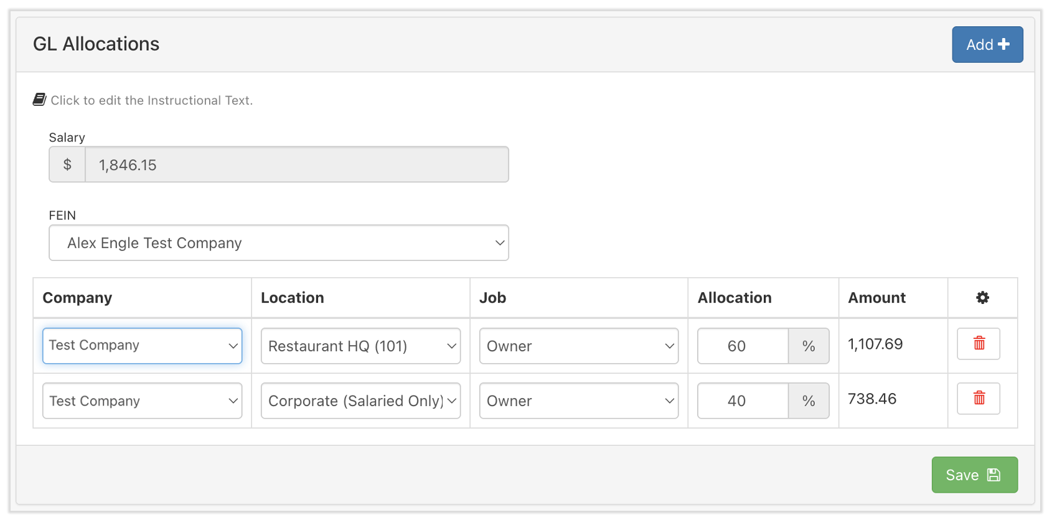Click the gear icon in table header

(982, 298)
